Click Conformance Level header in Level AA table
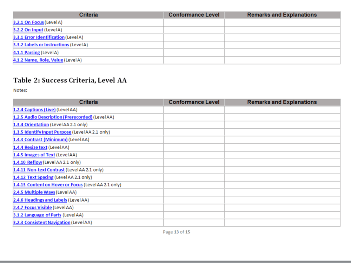This screenshot has width=351, height=263. [194, 102]
